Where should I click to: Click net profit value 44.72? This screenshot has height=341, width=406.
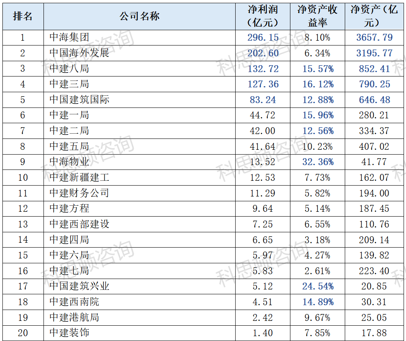(263, 116)
